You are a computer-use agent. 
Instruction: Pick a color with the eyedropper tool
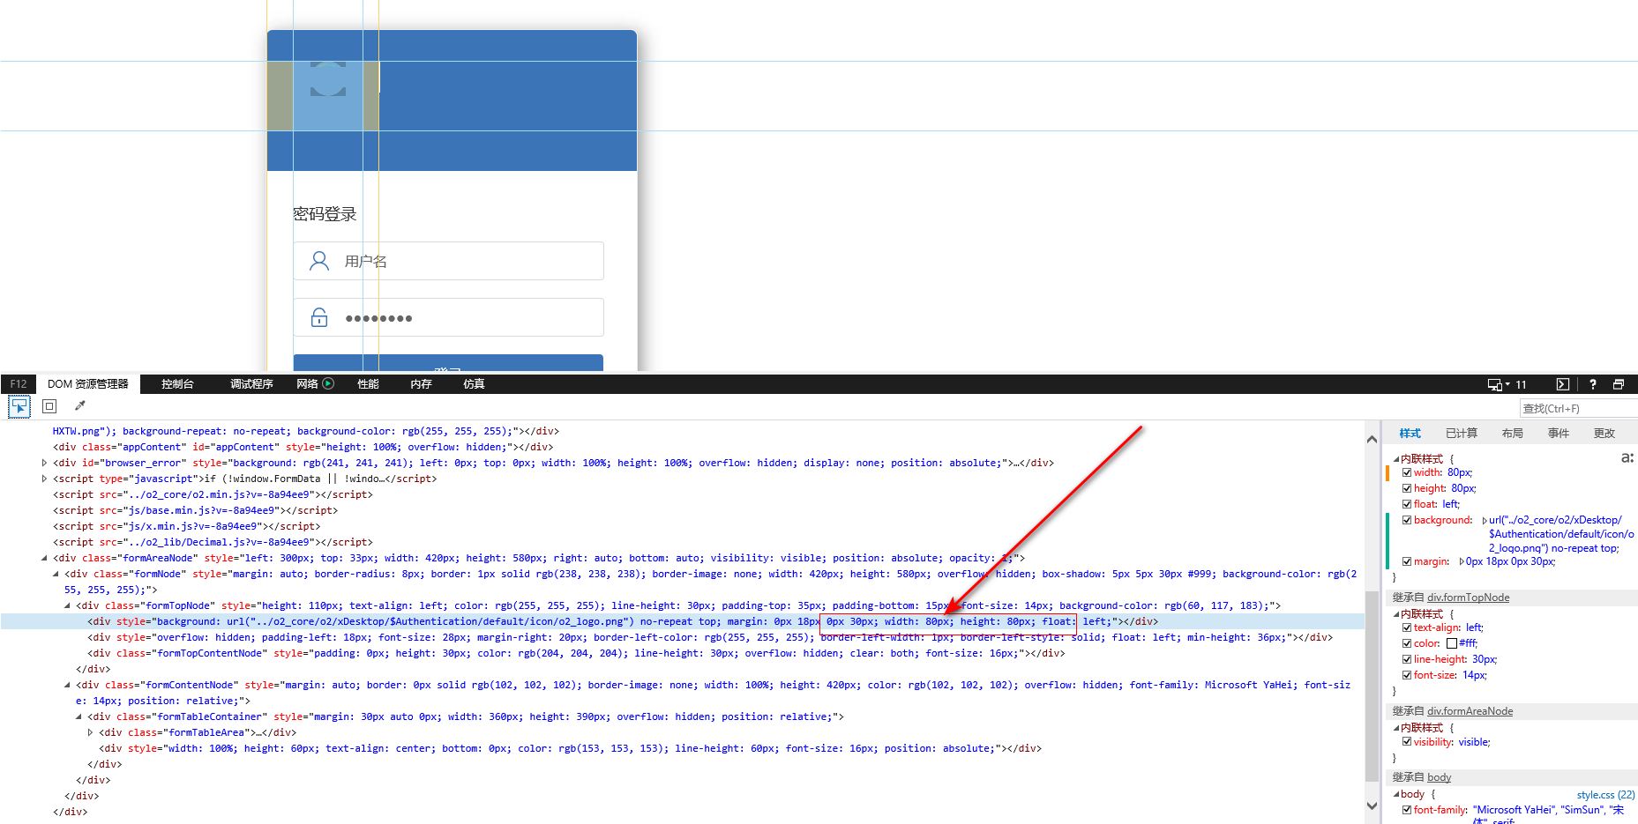79,406
